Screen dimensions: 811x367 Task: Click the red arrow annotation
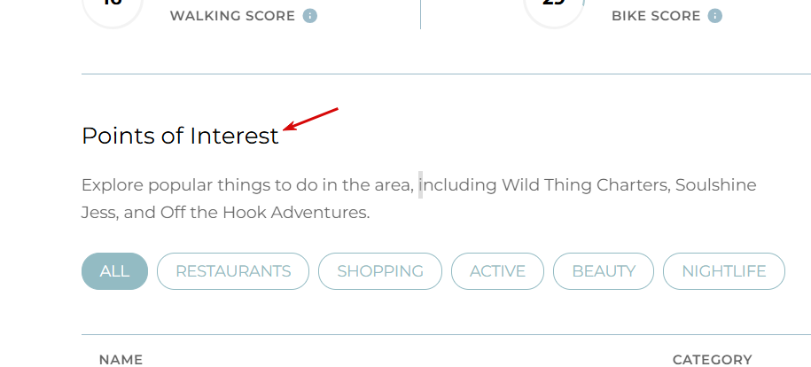pyautogui.click(x=310, y=119)
